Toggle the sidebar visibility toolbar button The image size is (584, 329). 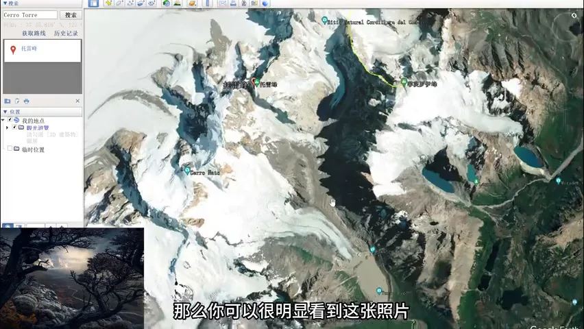pyautogui.click(x=93, y=3)
